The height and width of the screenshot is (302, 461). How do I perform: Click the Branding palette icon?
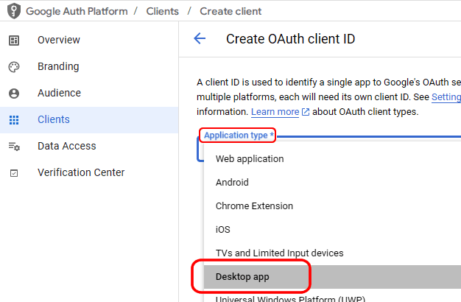click(x=14, y=67)
